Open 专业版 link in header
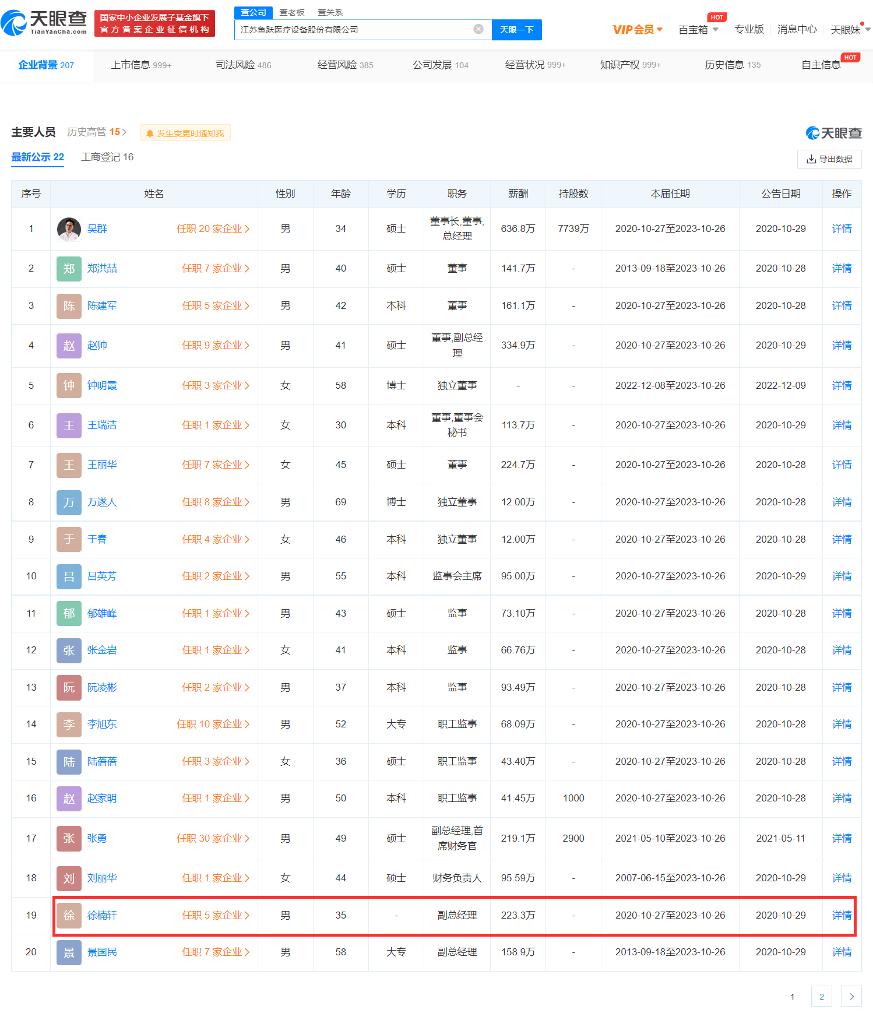 749,30
